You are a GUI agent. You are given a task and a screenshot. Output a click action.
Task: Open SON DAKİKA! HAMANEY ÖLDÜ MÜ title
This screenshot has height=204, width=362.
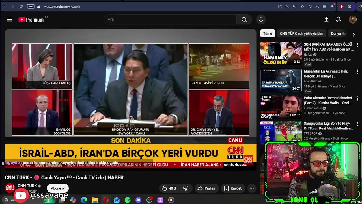329,47
